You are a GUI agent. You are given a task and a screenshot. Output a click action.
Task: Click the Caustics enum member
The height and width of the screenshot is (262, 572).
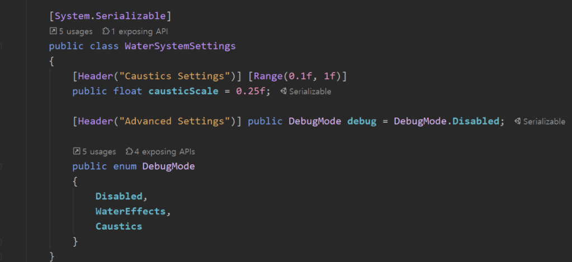tap(119, 226)
